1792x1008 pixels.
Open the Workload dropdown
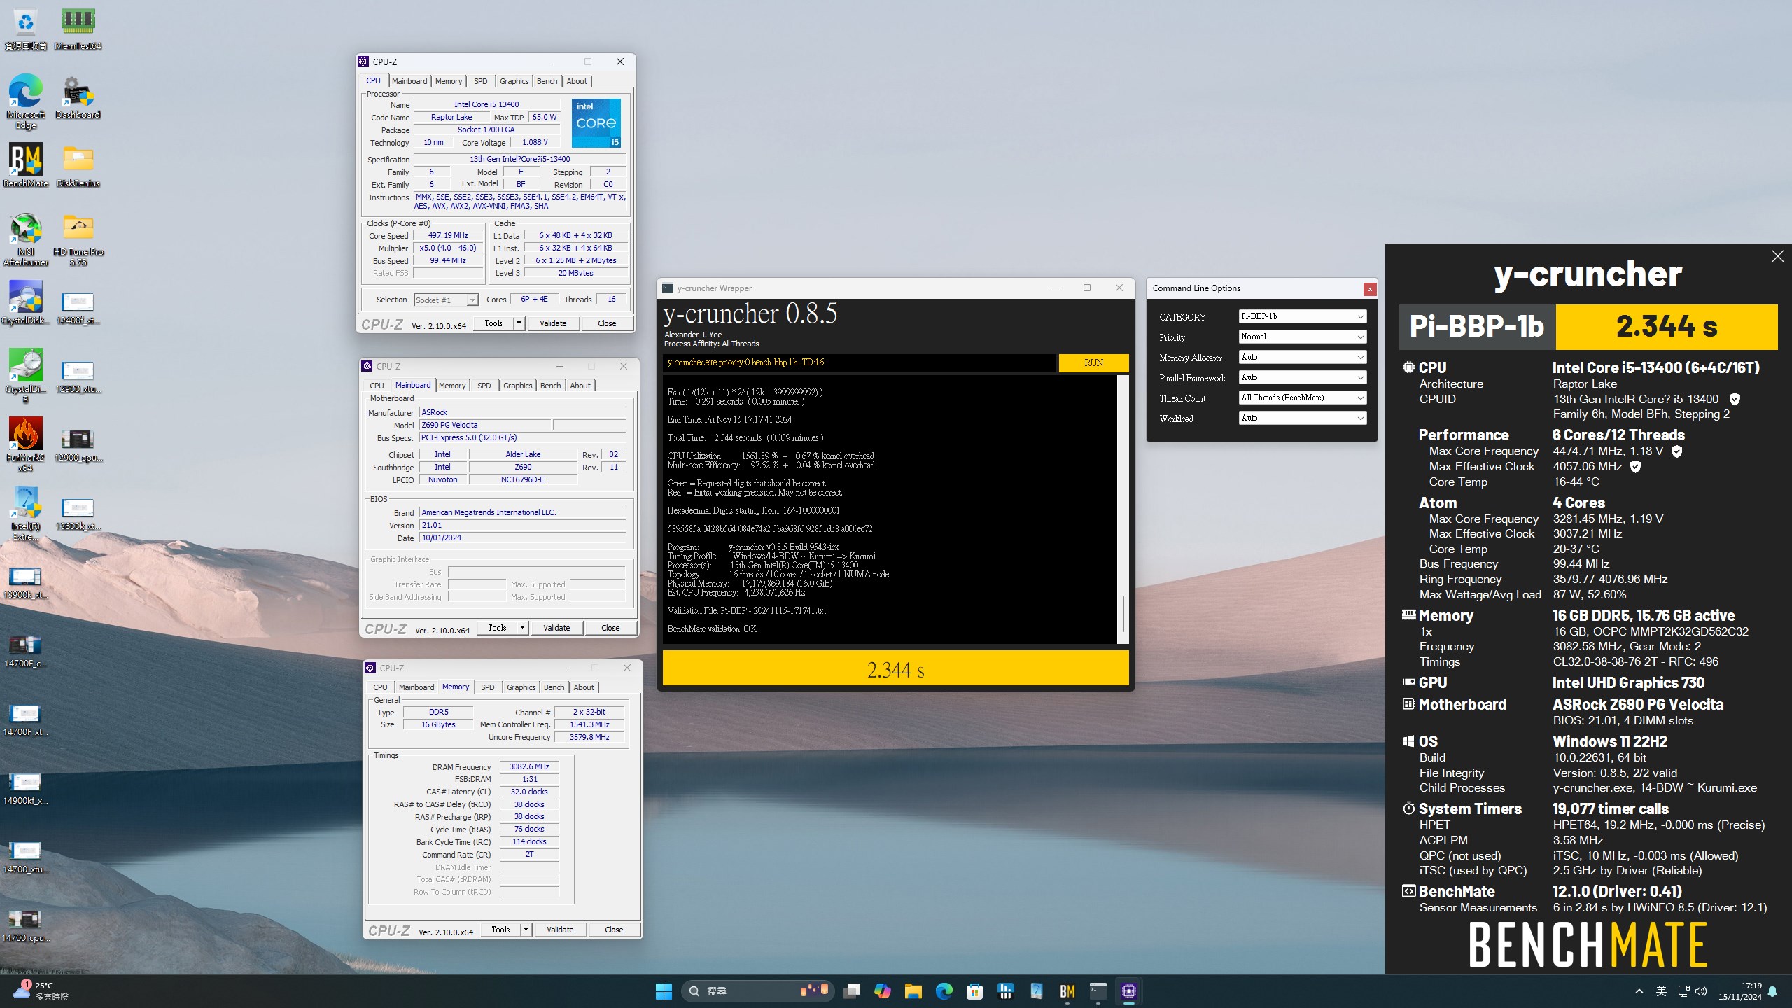click(x=1302, y=418)
